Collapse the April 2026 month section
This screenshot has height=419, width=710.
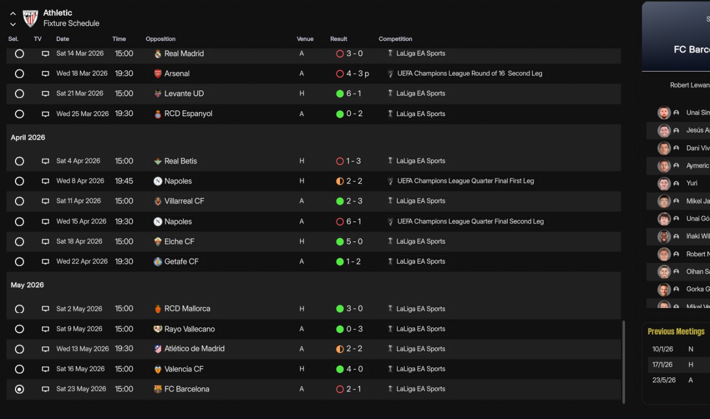pos(28,138)
